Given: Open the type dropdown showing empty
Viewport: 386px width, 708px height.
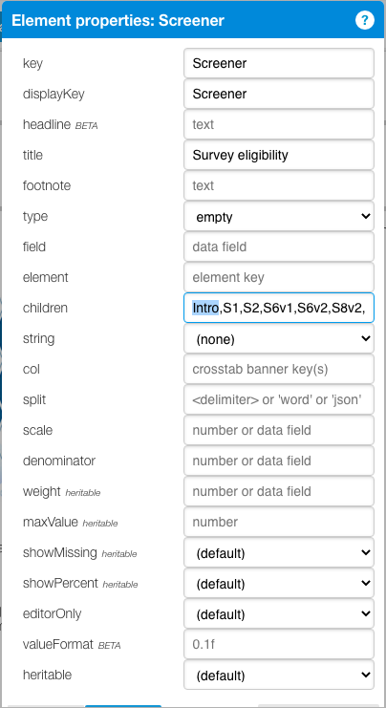Looking at the screenshot, I should tap(279, 217).
